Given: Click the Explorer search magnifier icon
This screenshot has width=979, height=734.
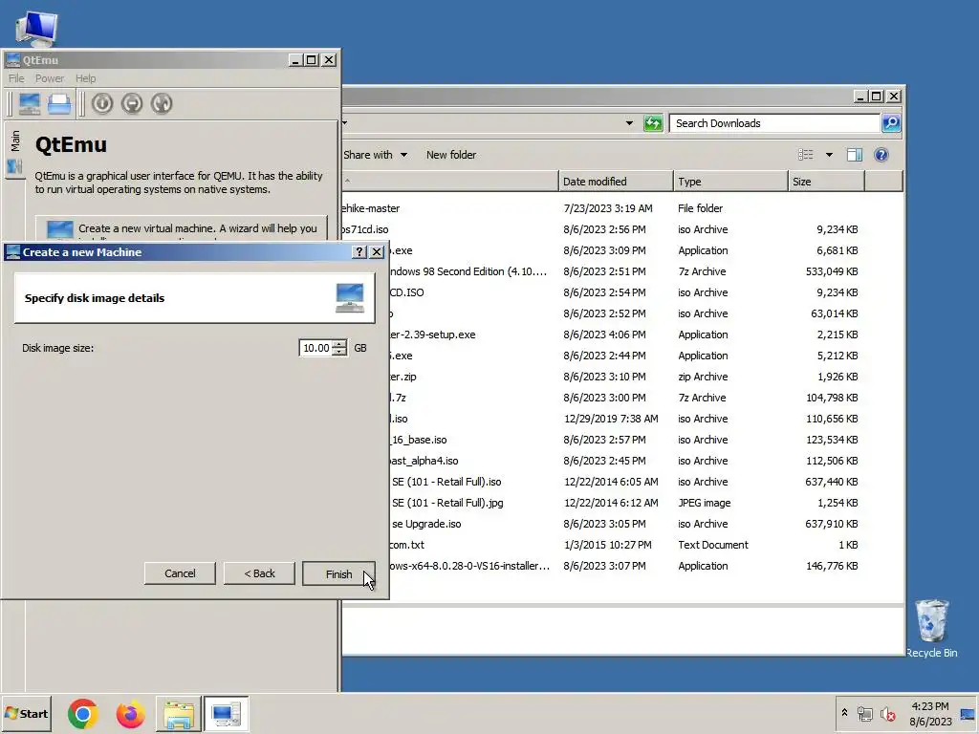Looking at the screenshot, I should point(891,123).
